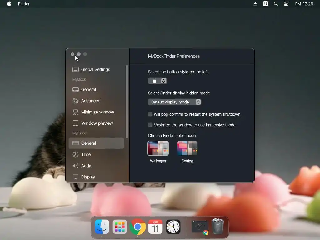Open Google Chrome from the dock
The height and width of the screenshot is (240, 320).
[x=137, y=227]
